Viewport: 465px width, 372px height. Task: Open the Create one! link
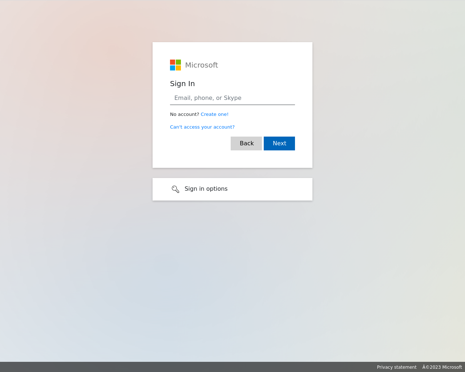[x=215, y=114]
